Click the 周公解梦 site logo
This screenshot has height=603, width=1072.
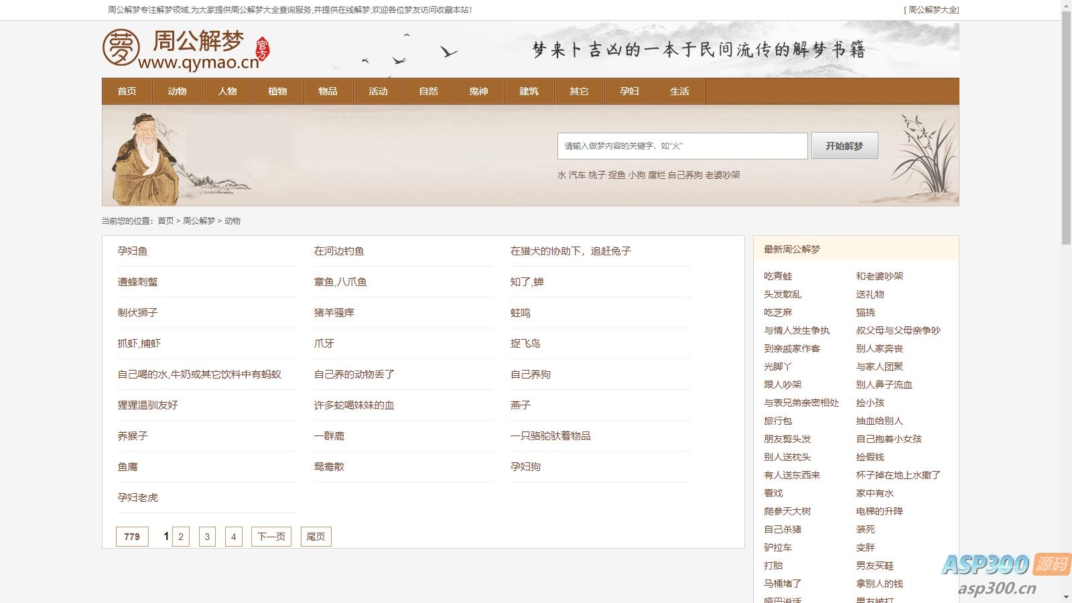186,49
